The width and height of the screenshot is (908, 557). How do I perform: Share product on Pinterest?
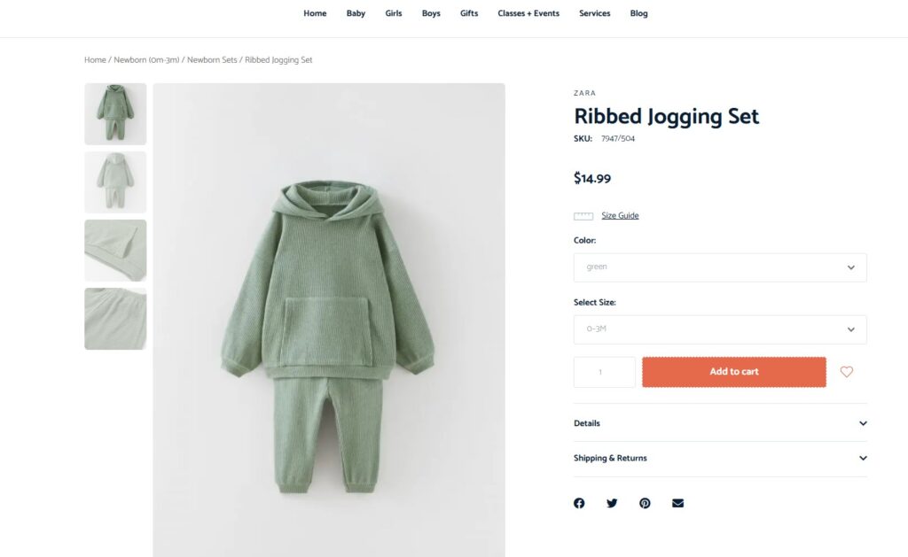coord(645,503)
